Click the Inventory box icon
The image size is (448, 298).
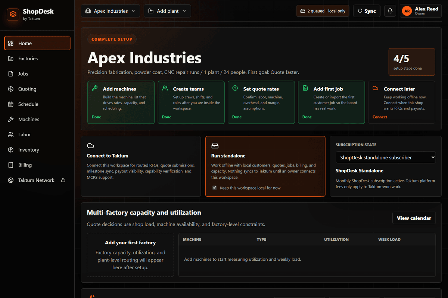pyautogui.click(x=11, y=150)
